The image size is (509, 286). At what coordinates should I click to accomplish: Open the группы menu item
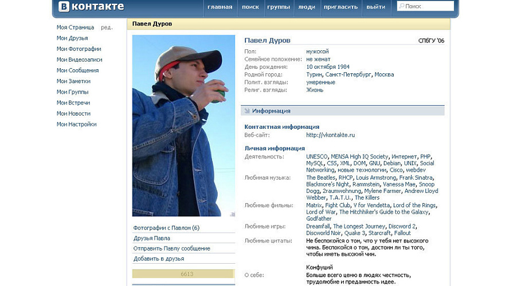pyautogui.click(x=279, y=7)
